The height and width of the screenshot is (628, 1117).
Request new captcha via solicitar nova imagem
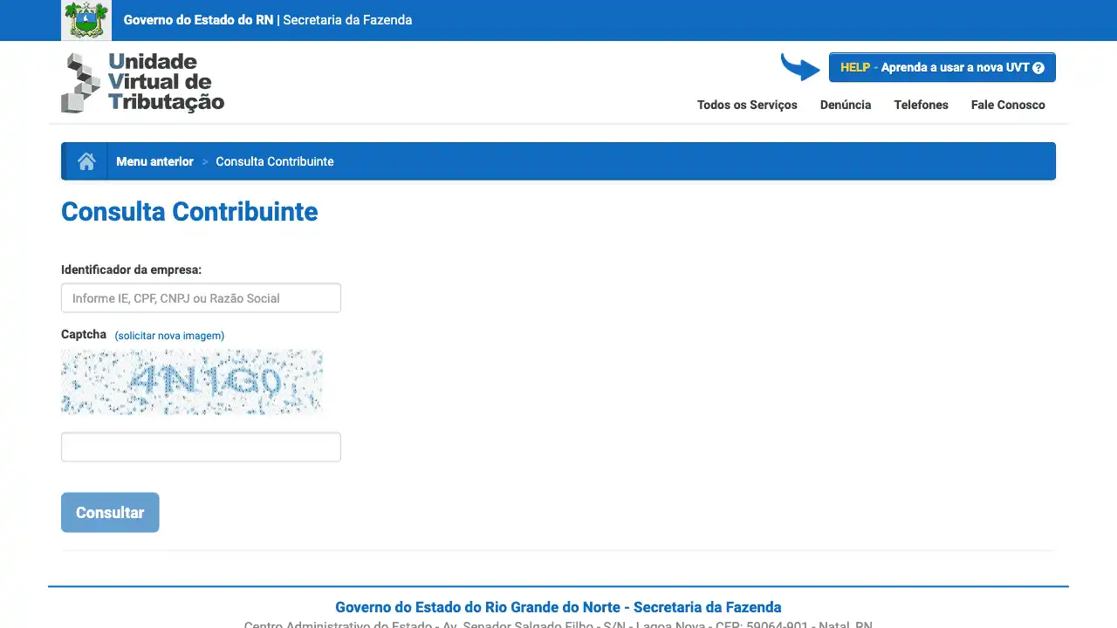click(x=169, y=336)
